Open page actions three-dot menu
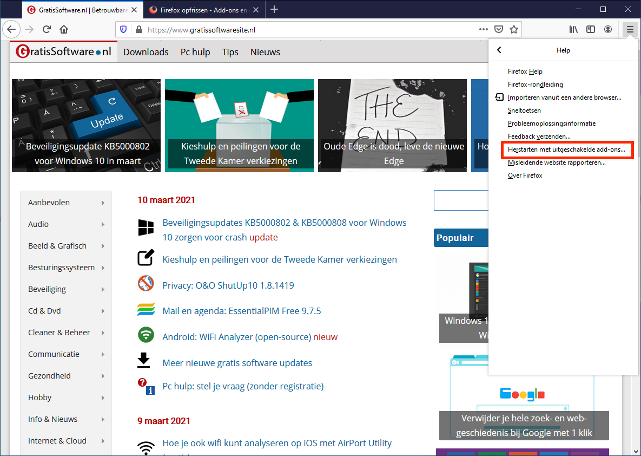This screenshot has width=641, height=456. click(x=484, y=30)
